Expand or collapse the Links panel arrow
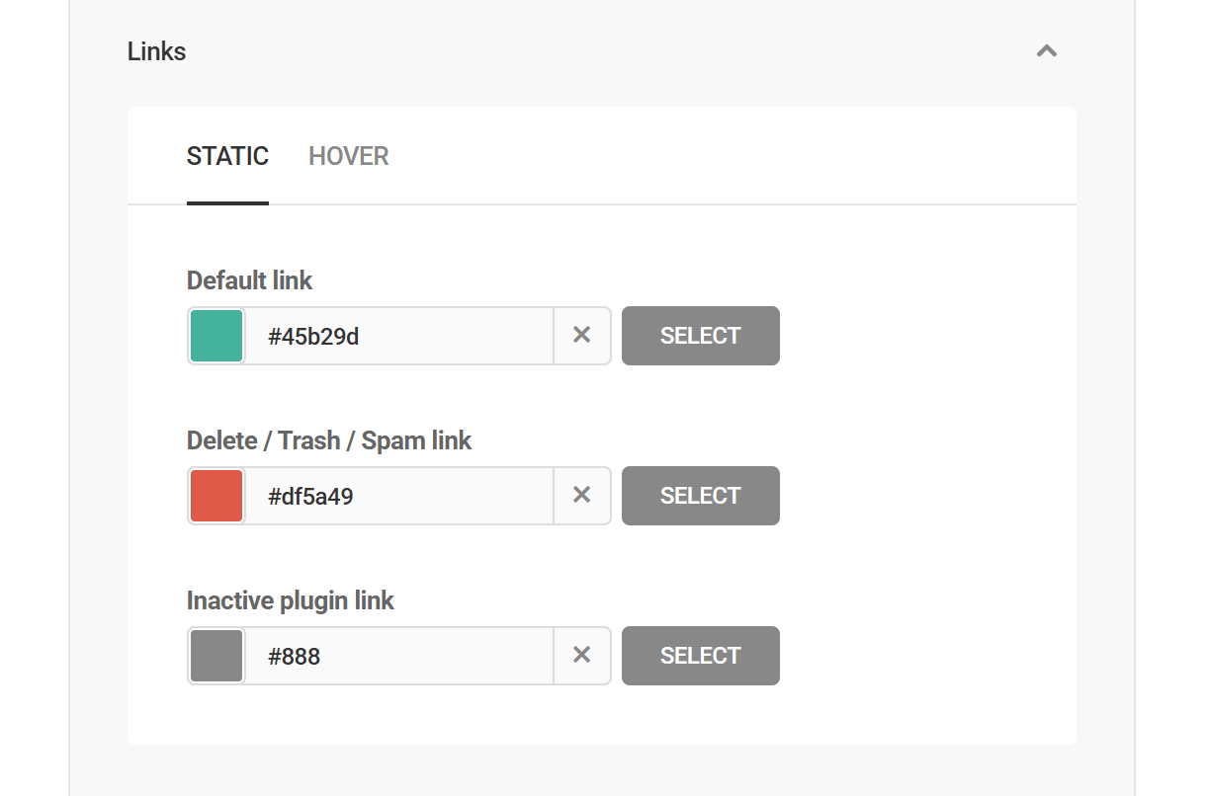Screen dimensions: 1206x796 click(1046, 50)
